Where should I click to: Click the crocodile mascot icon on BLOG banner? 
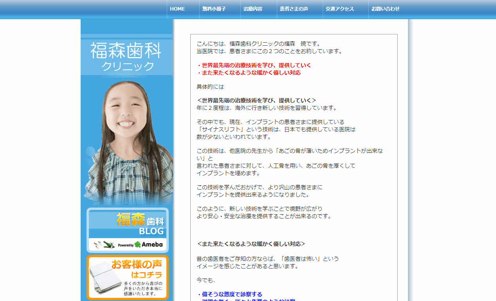pos(109,244)
